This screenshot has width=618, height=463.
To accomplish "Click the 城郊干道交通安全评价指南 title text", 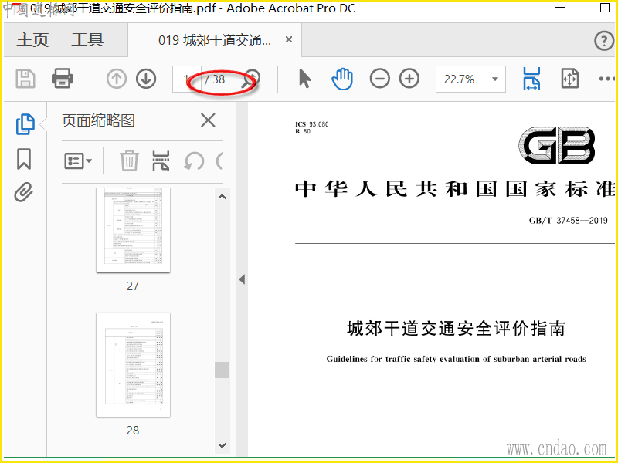I will point(456,329).
